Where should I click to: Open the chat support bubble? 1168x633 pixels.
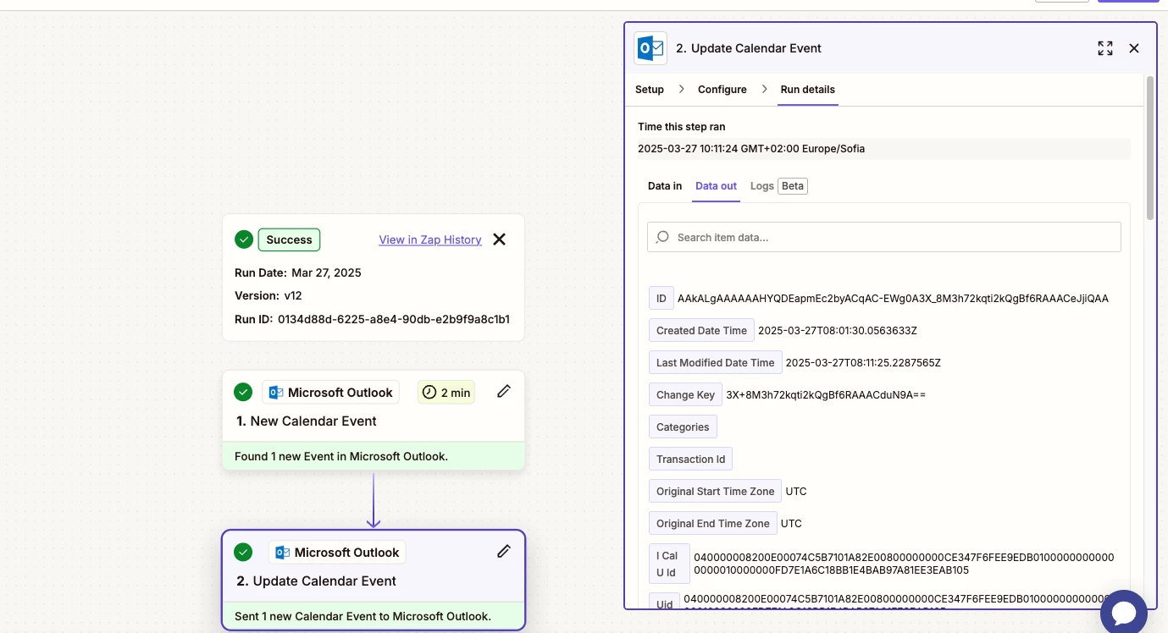coord(1124,613)
